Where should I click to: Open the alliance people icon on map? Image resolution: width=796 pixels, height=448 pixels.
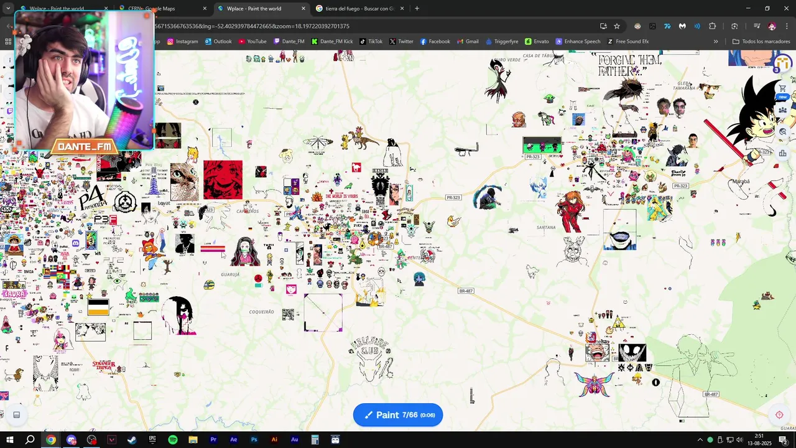coord(782,110)
